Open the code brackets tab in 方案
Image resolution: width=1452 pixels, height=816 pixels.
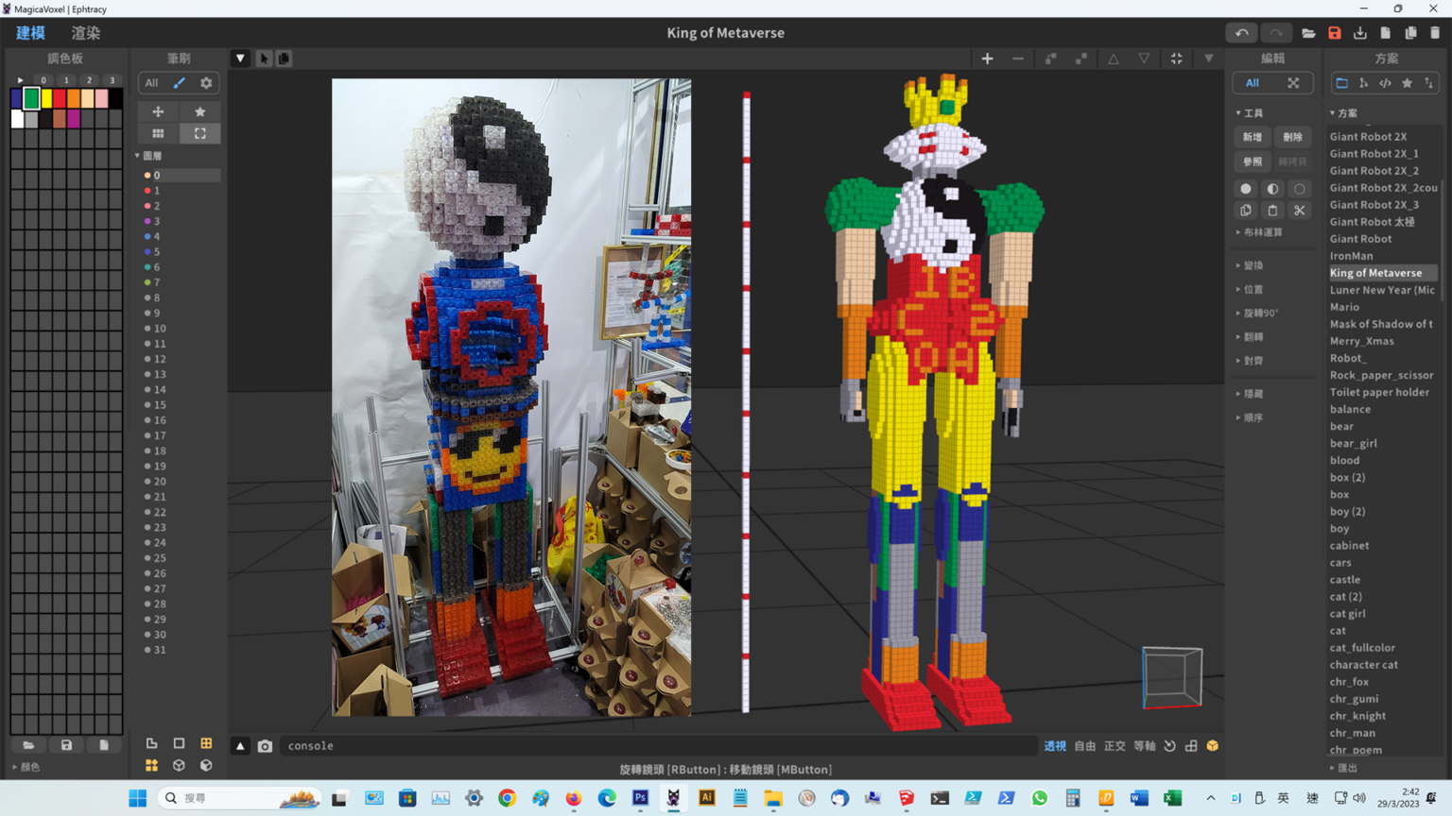tap(1385, 83)
